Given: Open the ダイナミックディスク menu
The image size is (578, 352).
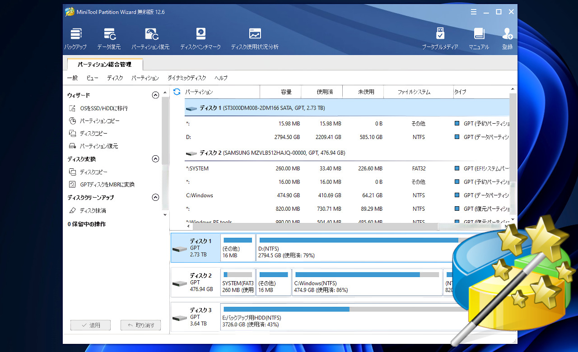Looking at the screenshot, I should tap(186, 78).
